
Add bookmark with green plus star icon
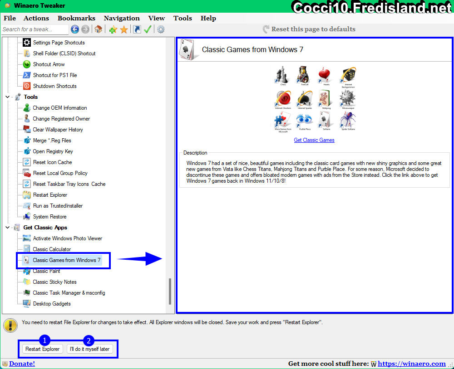coord(113,29)
